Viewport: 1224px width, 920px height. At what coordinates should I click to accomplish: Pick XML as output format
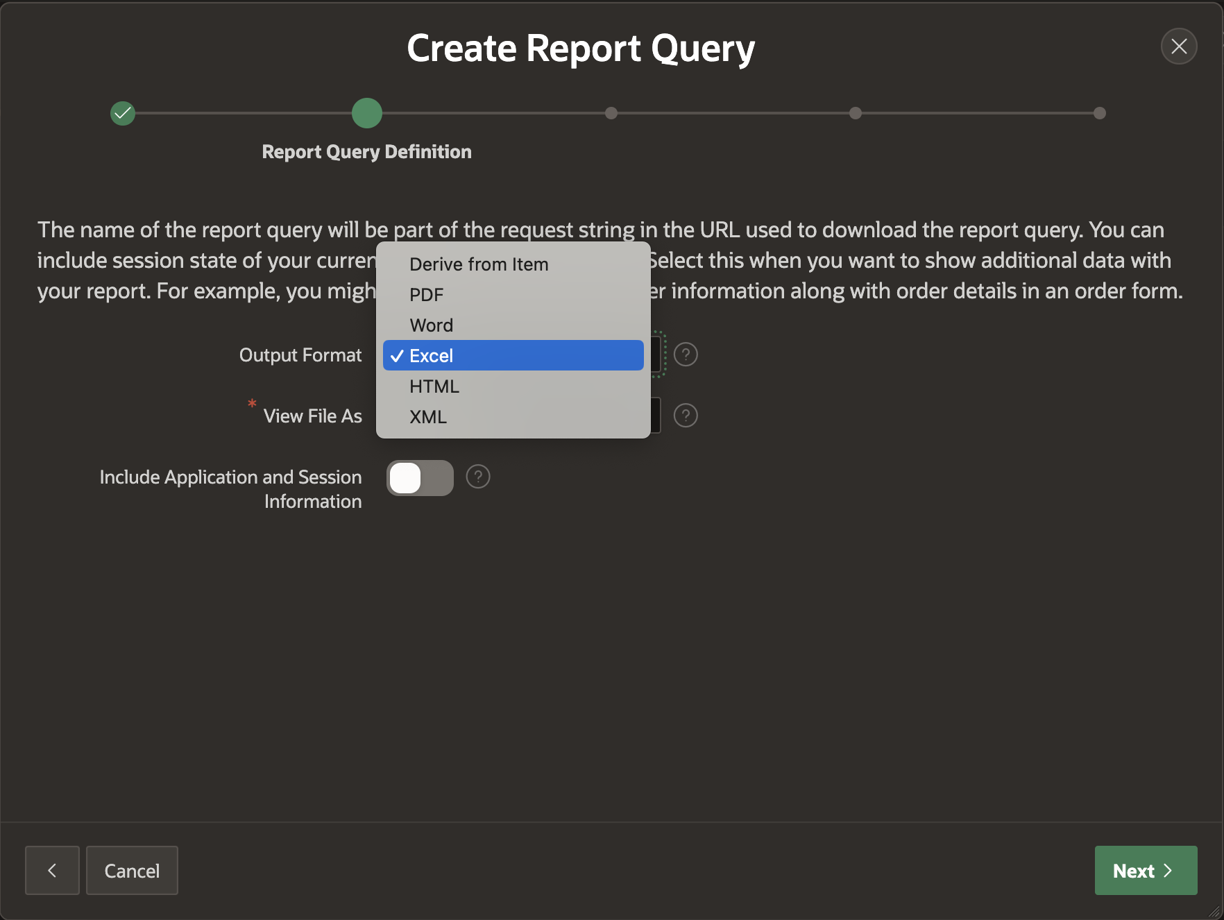tap(428, 417)
